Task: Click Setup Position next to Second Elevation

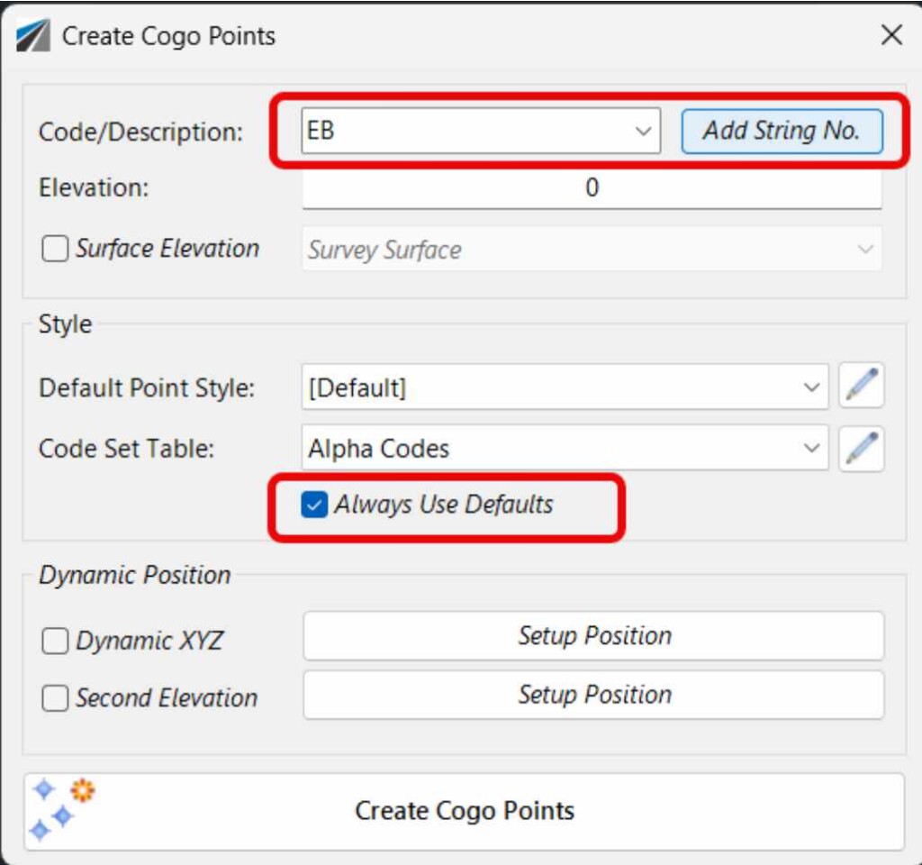Action: pyautogui.click(x=593, y=695)
